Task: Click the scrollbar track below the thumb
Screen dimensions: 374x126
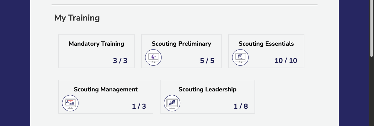Action: coord(372,91)
